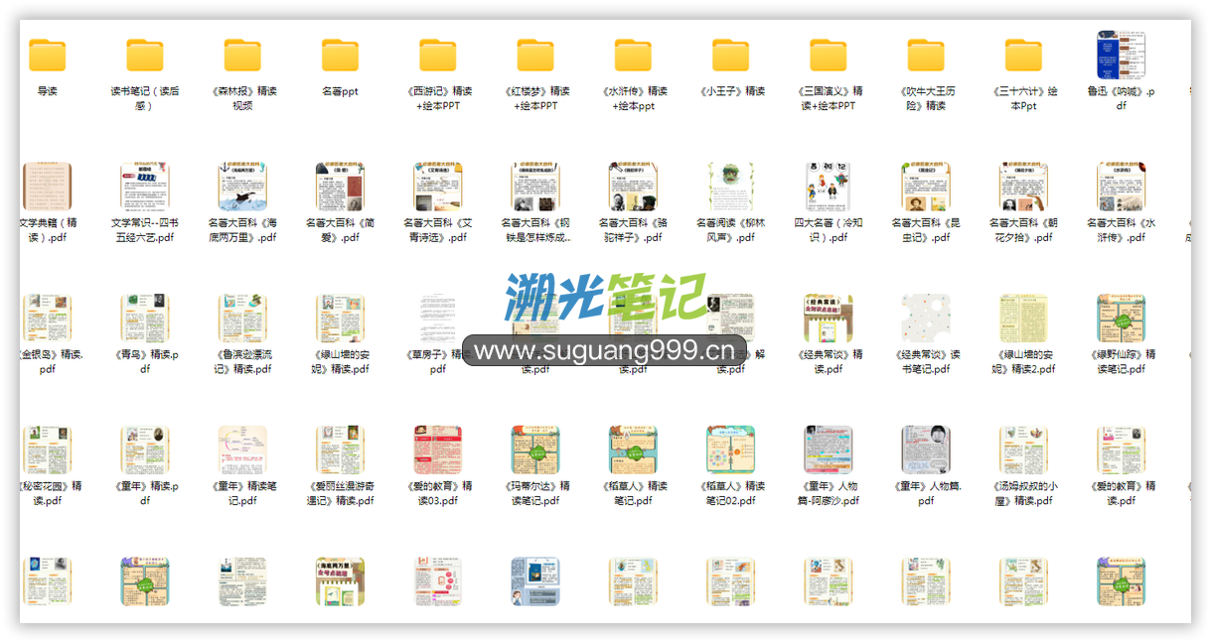Click the file name 《秘密花园》精读.pdf
The width and height of the screenshot is (1211, 643).
51,493
